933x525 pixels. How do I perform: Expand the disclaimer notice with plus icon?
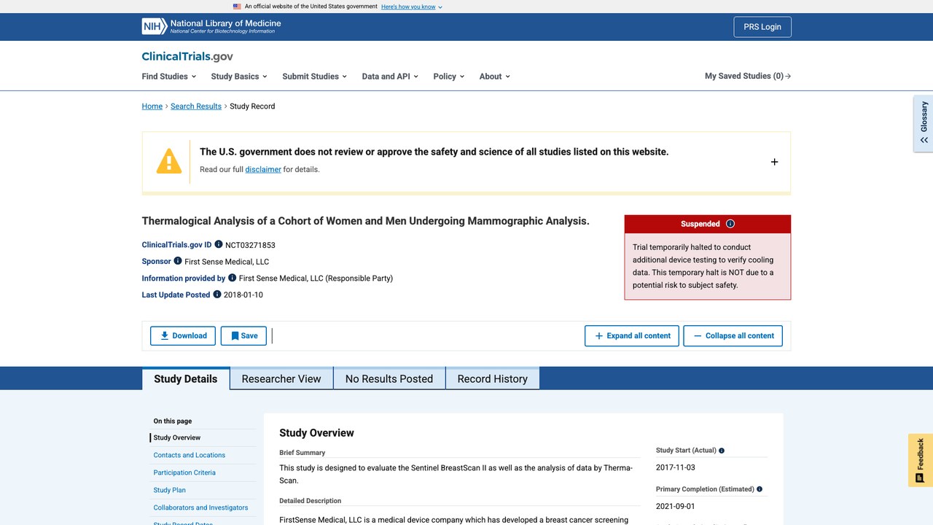point(774,162)
